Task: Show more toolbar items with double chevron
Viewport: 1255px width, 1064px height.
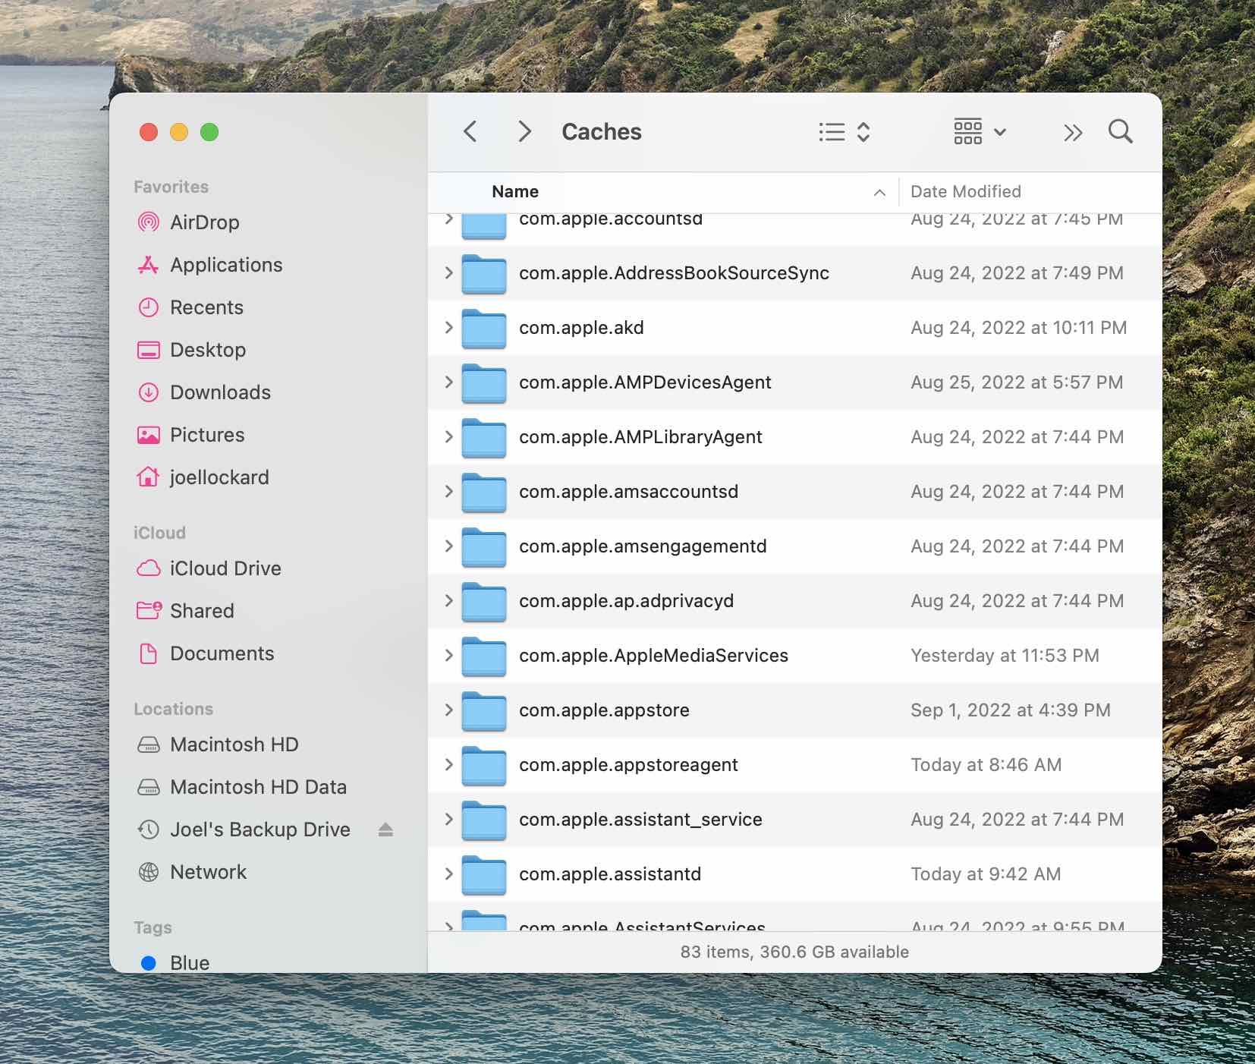Action: click(x=1072, y=133)
